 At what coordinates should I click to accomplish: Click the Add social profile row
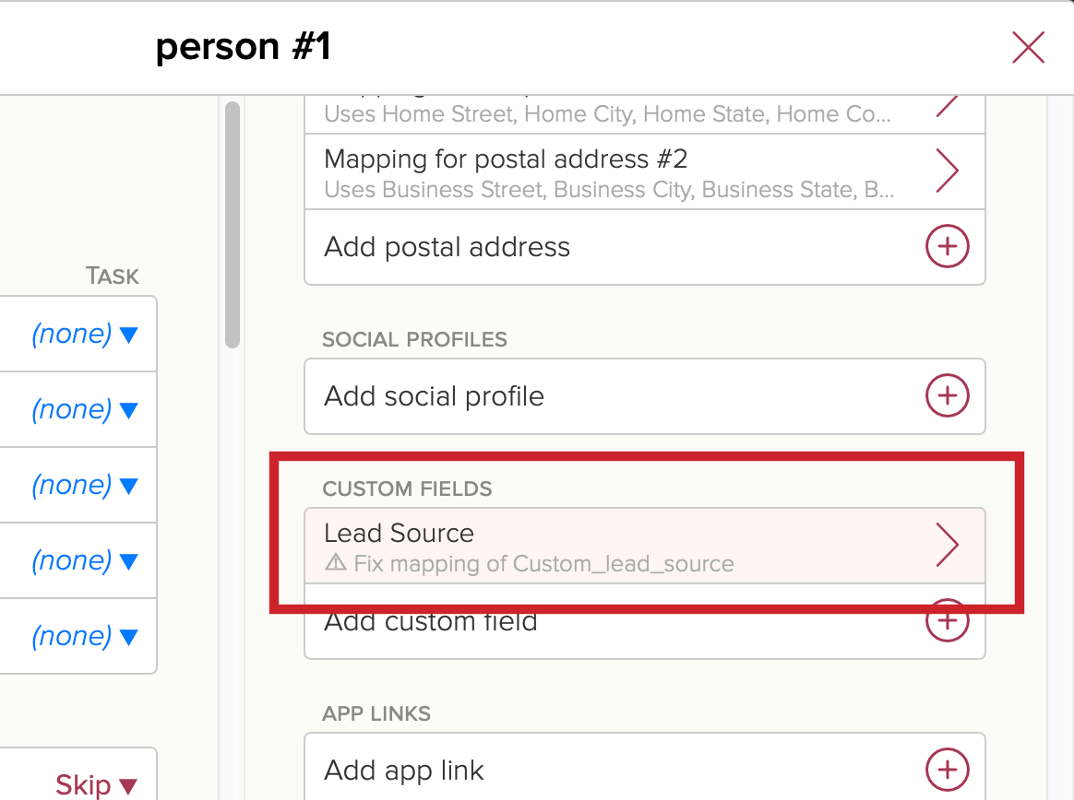(645, 396)
